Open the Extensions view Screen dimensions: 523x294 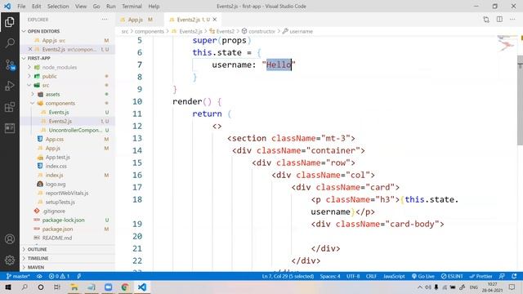point(10,107)
